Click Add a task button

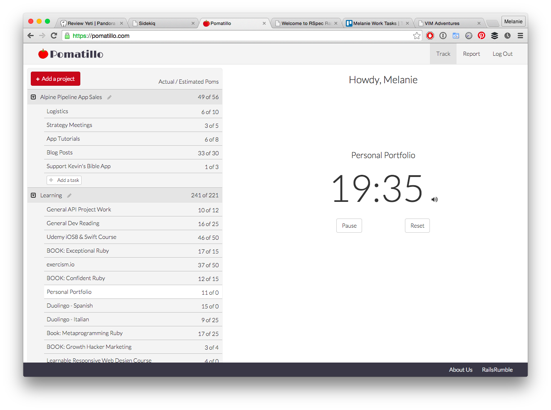[x=64, y=180]
